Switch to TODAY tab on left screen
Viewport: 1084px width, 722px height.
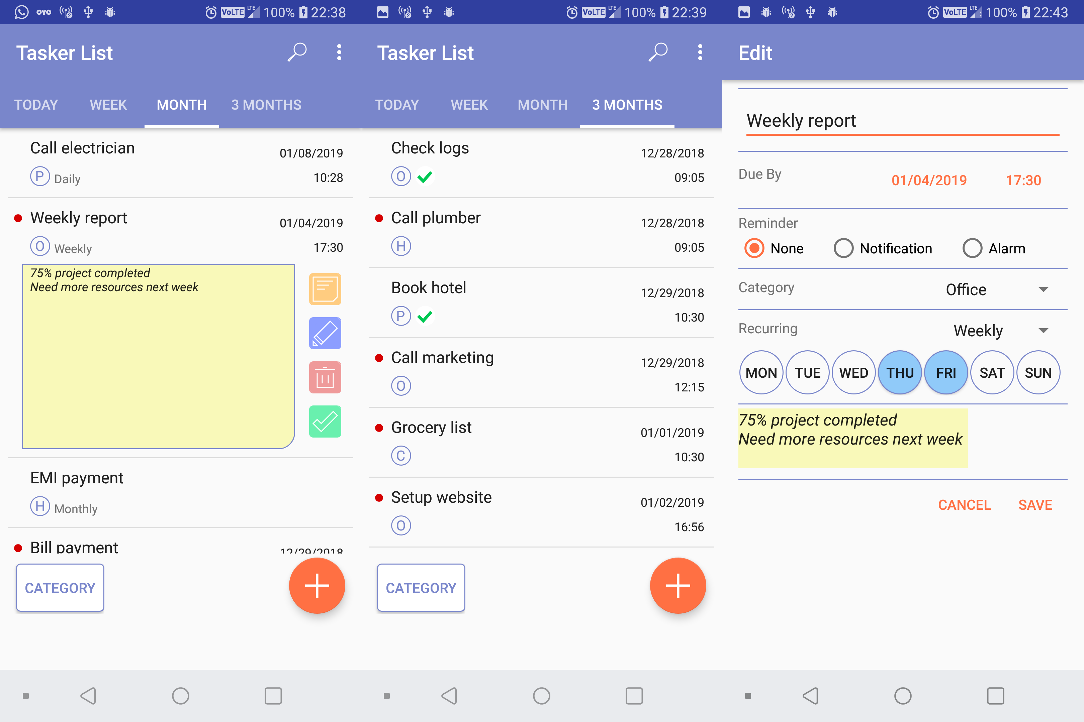(x=36, y=105)
